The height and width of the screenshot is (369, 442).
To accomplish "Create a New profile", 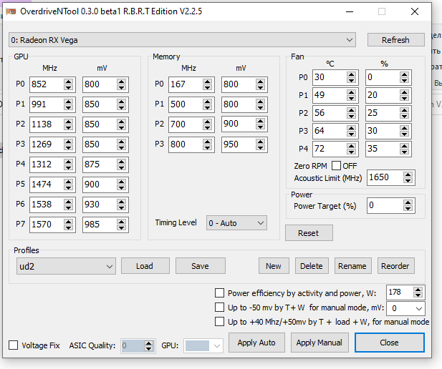I will [274, 266].
